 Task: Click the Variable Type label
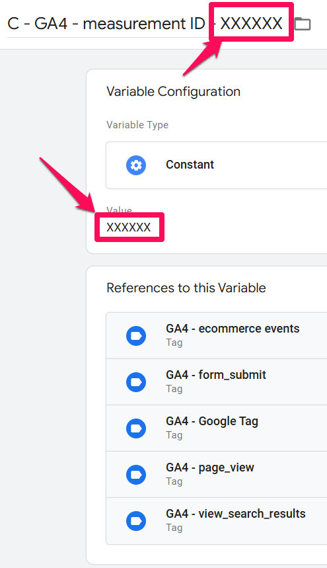point(137,125)
